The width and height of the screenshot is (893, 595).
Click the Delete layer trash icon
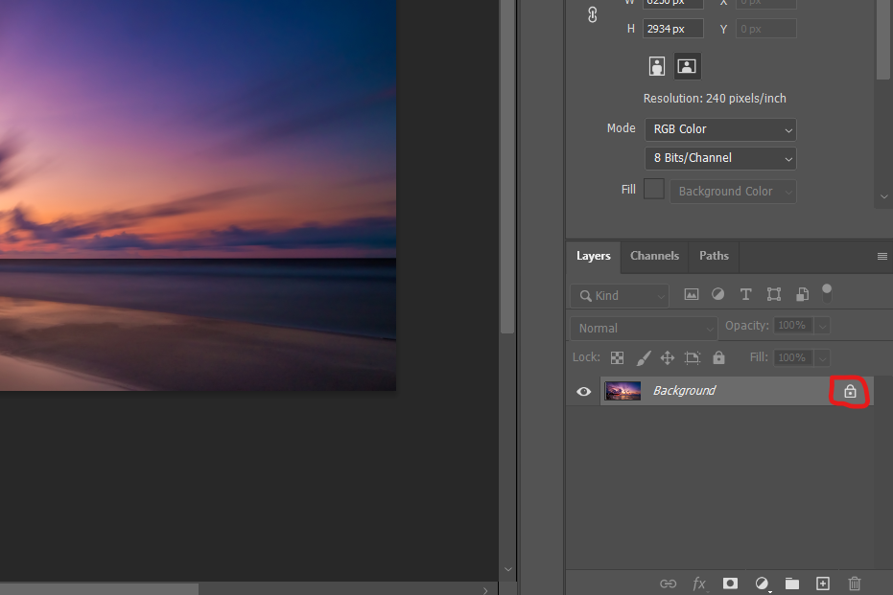click(854, 583)
